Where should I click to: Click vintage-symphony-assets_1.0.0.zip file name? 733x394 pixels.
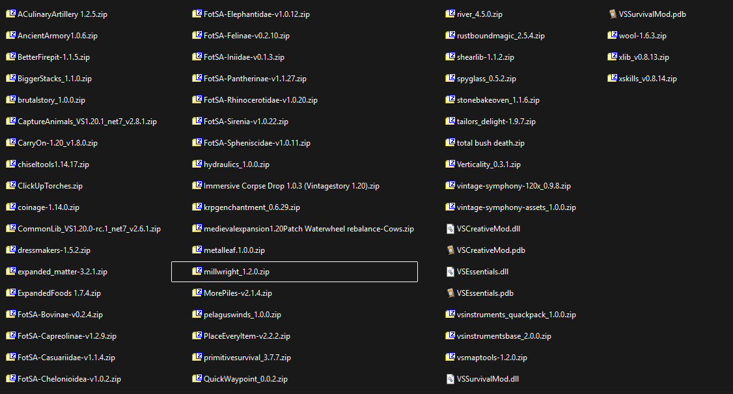pos(517,207)
